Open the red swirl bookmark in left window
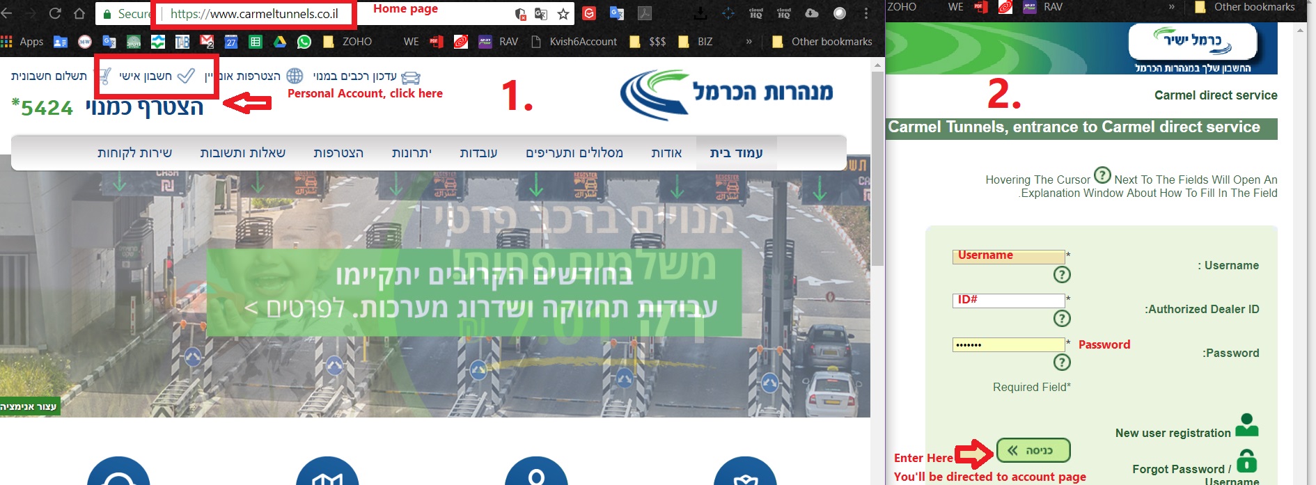 pyautogui.click(x=461, y=42)
